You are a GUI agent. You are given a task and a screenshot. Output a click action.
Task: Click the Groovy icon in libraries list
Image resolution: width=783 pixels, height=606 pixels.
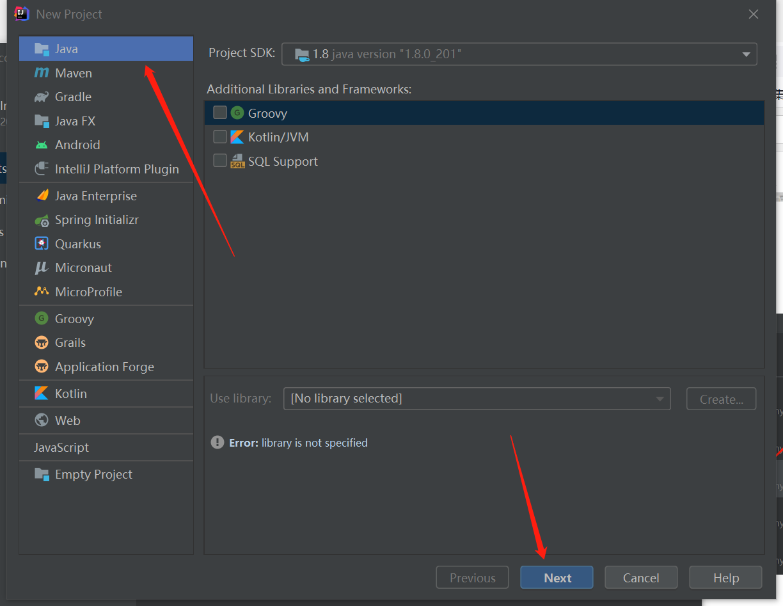tap(237, 113)
